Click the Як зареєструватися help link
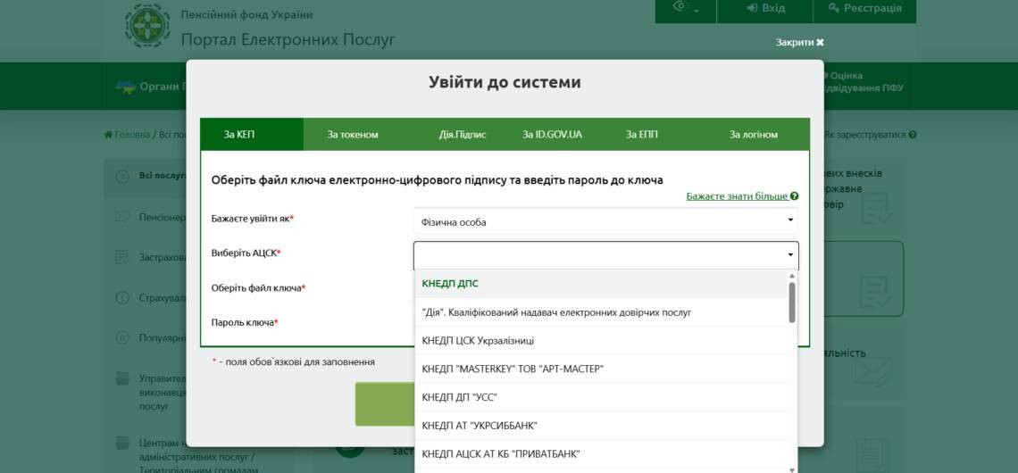 coord(870,135)
